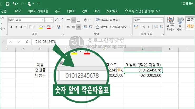The image size is (195, 109).
Task: Click the decrease decimal icon
Action: (161, 27)
